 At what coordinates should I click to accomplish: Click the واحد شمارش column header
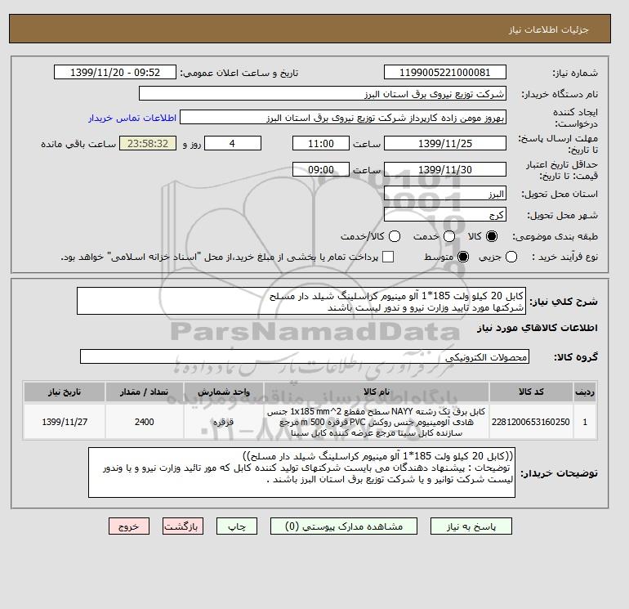click(224, 392)
